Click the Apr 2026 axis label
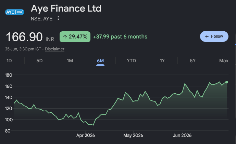Image resolution: width=236 pixels, height=144 pixels. click(86, 135)
